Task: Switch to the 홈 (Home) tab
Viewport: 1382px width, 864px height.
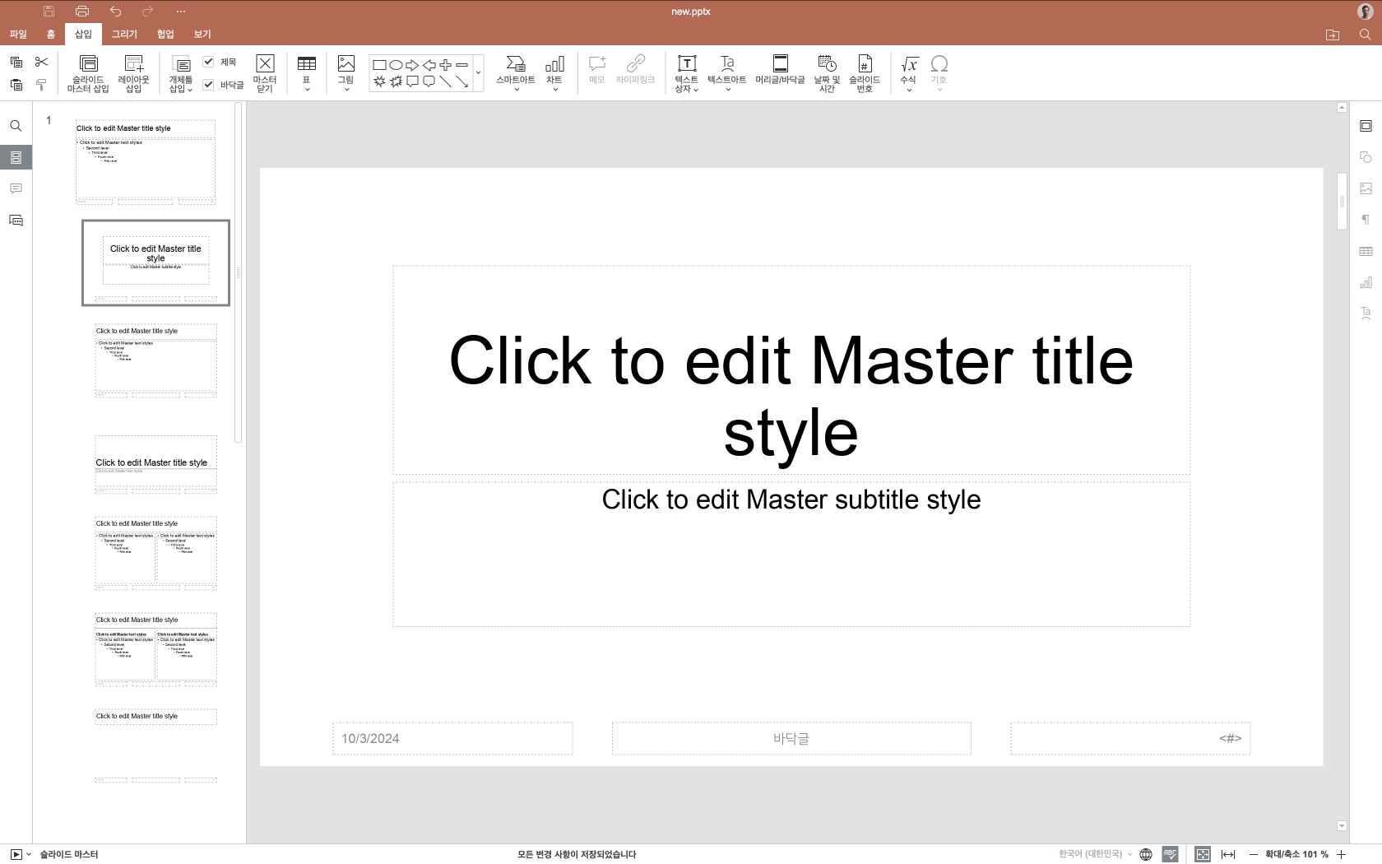Action: pyautogui.click(x=50, y=35)
